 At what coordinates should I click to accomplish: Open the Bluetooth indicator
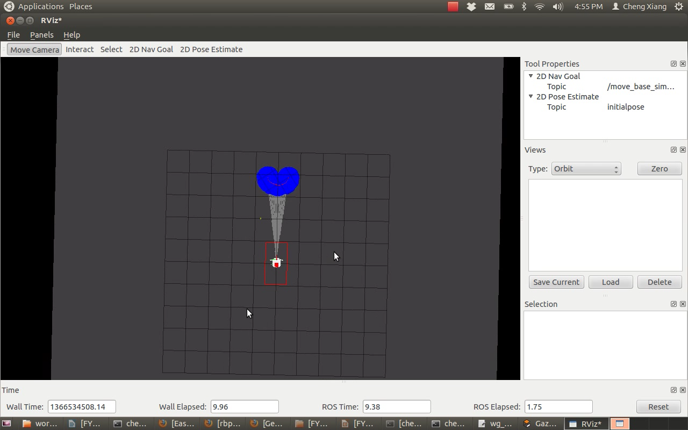tap(524, 6)
